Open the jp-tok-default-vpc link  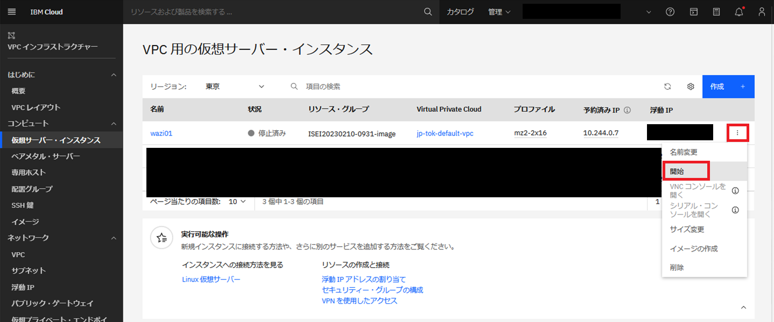point(445,133)
